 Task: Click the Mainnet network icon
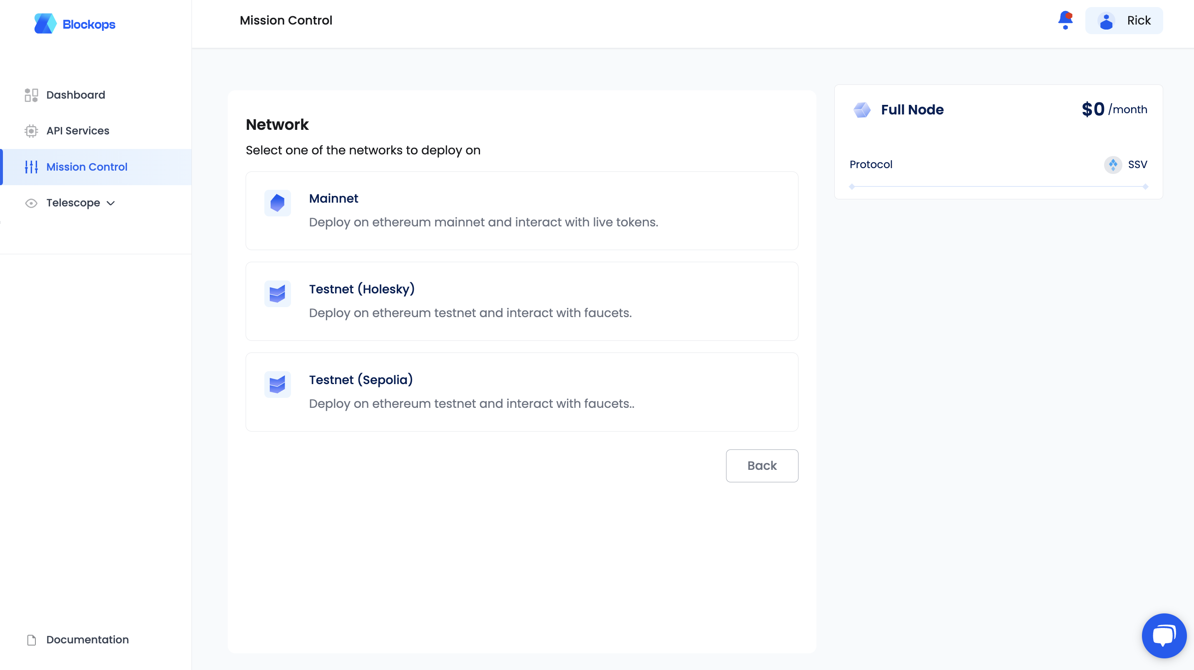277,203
